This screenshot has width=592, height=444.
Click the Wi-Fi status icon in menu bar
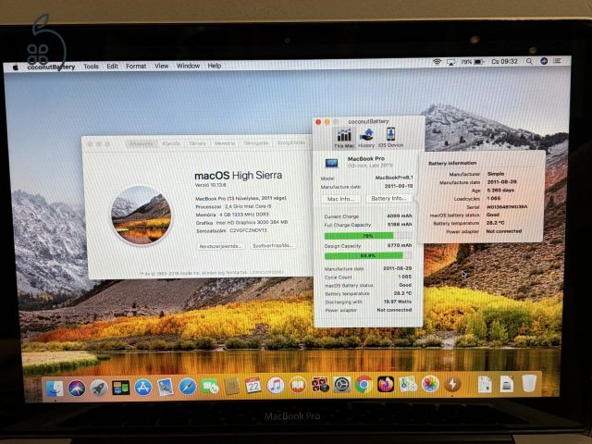point(437,62)
